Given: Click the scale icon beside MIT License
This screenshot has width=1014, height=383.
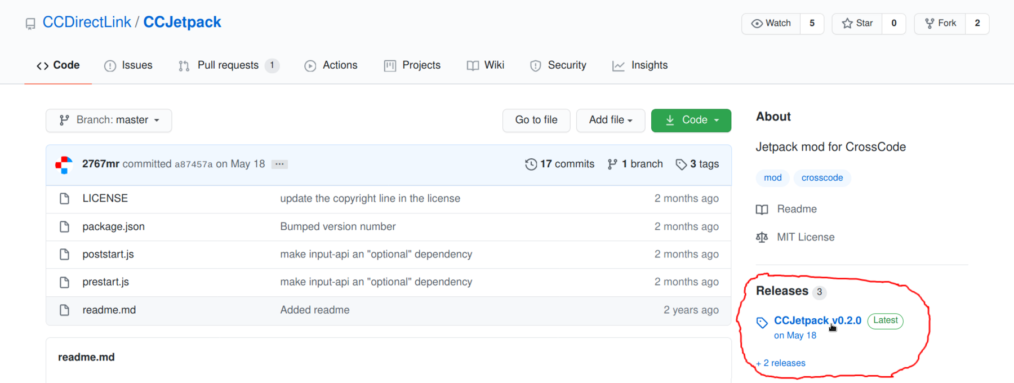Looking at the screenshot, I should (x=762, y=238).
